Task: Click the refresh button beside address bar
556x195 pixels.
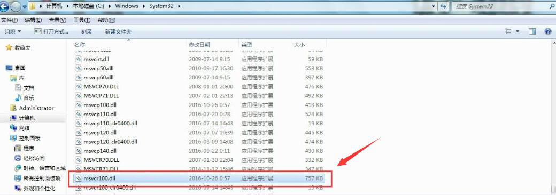Action: [x=444, y=6]
